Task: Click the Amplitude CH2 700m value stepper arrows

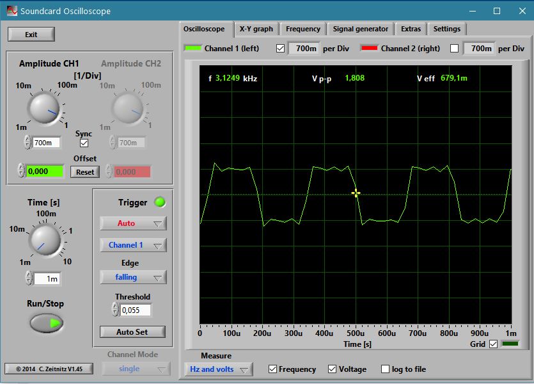Action: [x=113, y=142]
